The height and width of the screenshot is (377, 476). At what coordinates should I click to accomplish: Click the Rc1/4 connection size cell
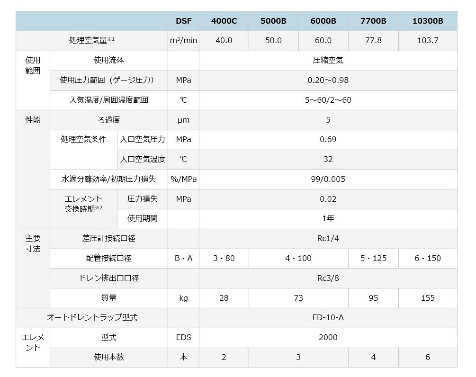[328, 239]
